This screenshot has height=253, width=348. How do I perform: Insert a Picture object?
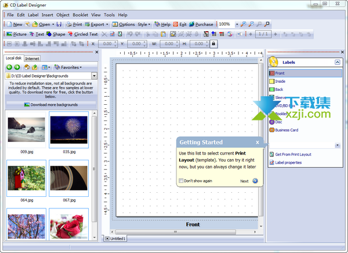pos(17,34)
